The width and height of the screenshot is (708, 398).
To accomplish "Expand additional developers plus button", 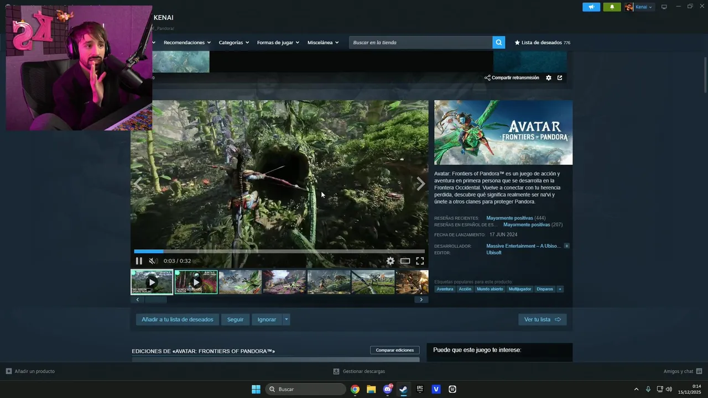I will click(x=566, y=246).
